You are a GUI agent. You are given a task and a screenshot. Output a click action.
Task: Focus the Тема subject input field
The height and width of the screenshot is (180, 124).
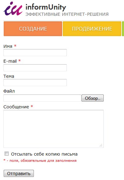pyautogui.click(x=35, y=82)
